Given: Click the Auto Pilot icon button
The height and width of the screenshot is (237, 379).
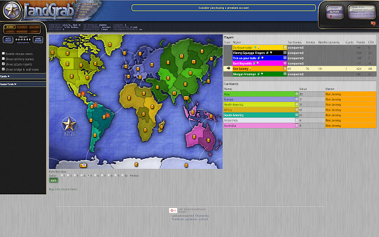Looking at the screenshot, I should (x=7, y=39).
